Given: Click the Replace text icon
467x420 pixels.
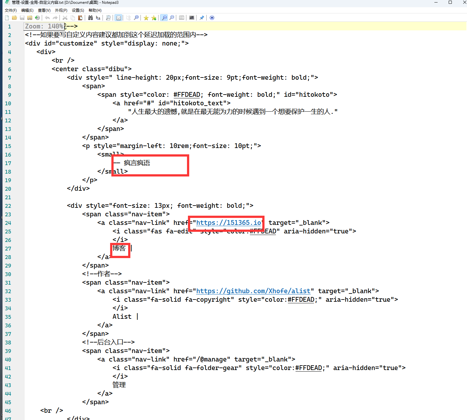Looking at the screenshot, I should point(98,18).
